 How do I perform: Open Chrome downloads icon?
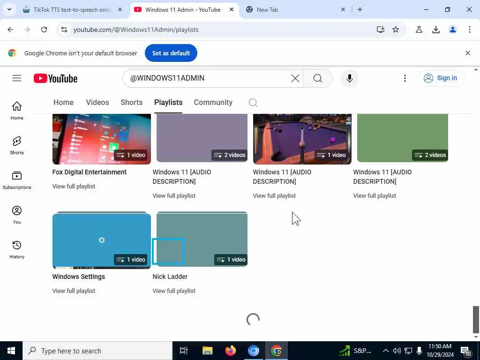[x=436, y=30]
